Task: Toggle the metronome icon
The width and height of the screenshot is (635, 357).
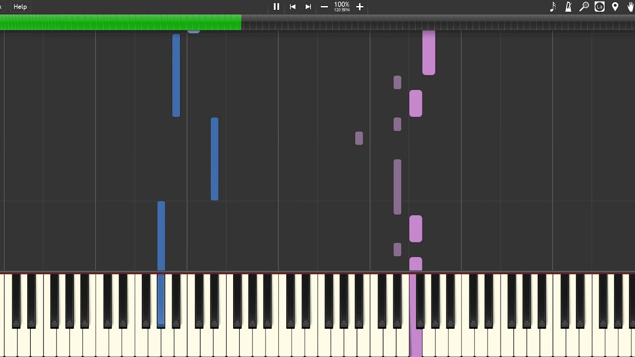Action: coord(569,6)
